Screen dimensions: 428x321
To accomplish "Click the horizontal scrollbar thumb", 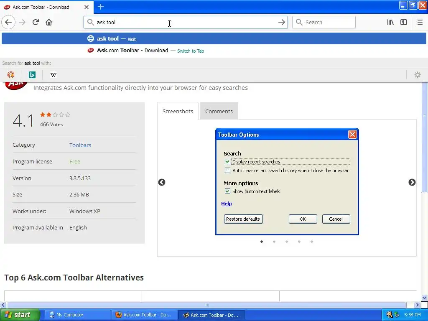I will coord(206,305).
